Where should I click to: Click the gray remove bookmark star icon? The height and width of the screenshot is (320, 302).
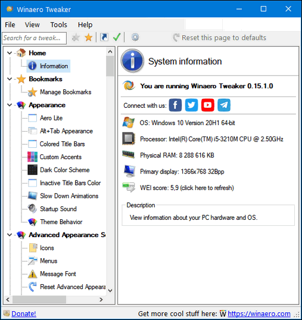[76, 38]
